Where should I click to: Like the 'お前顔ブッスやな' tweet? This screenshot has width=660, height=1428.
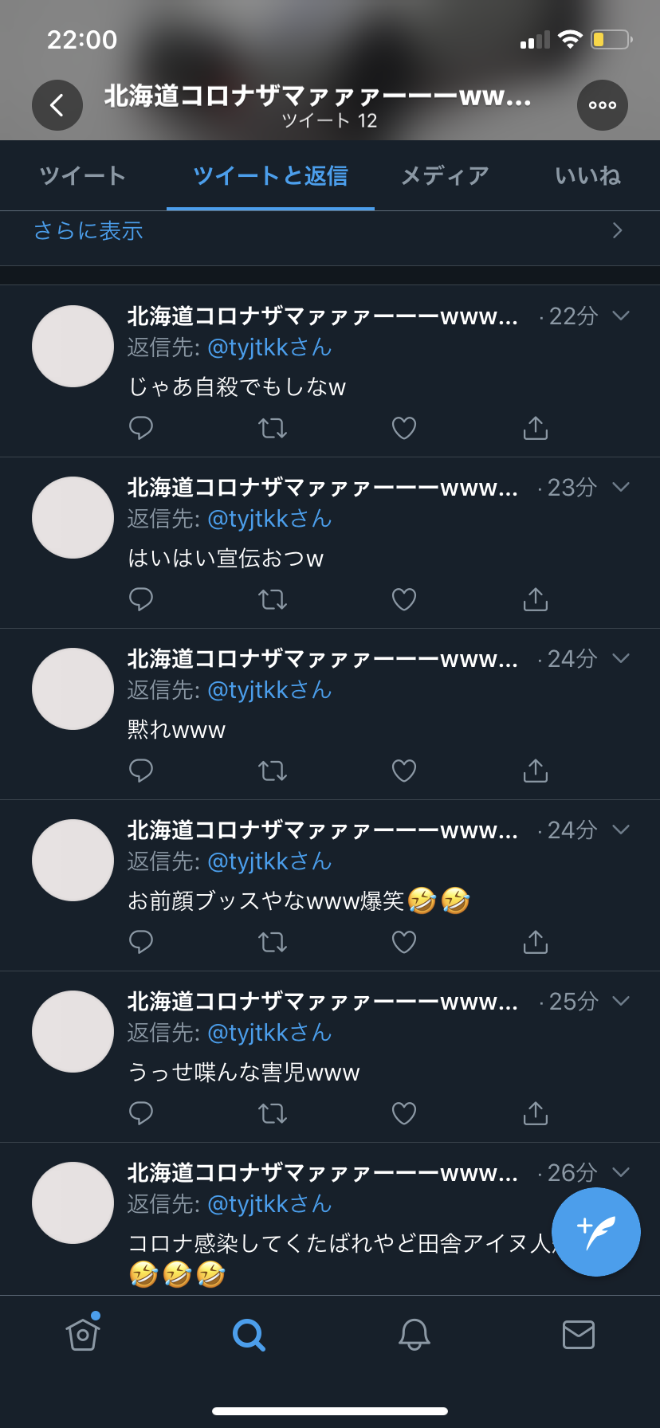click(404, 942)
